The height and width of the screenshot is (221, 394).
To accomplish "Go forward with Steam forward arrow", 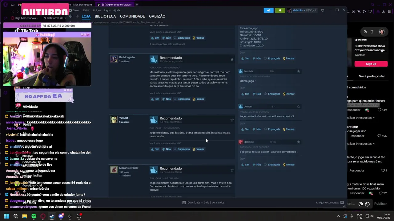I will pyautogui.click(x=77, y=16).
